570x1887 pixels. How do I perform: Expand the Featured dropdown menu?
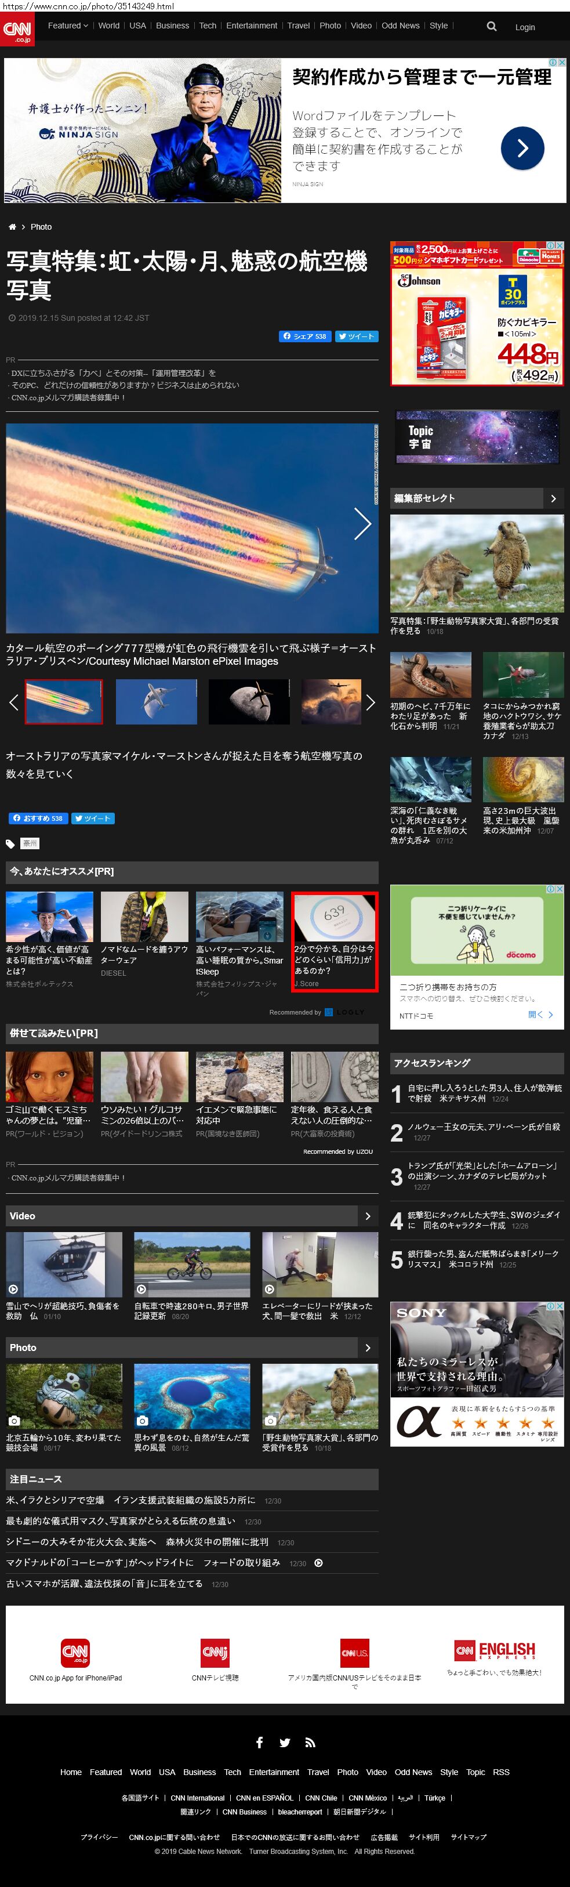(x=67, y=26)
